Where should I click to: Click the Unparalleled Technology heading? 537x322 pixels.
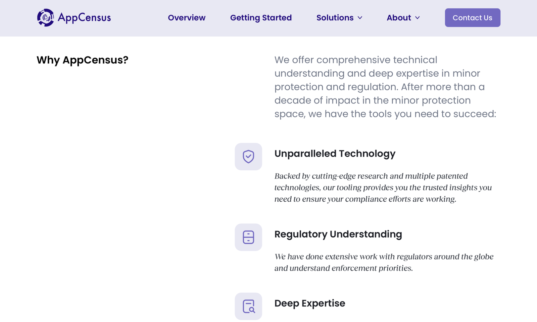[335, 154]
